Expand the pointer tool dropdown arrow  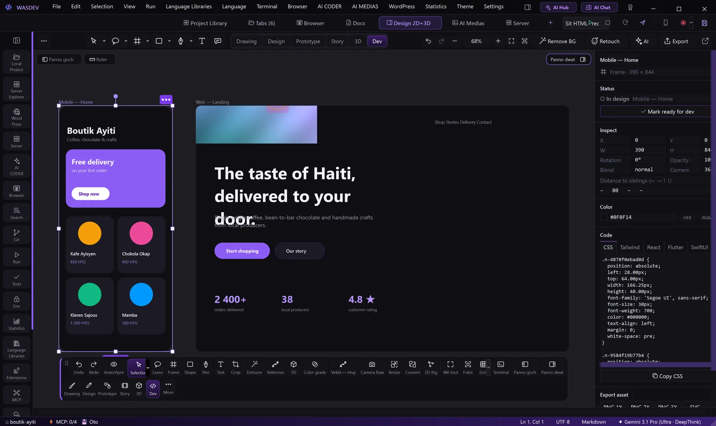point(104,41)
